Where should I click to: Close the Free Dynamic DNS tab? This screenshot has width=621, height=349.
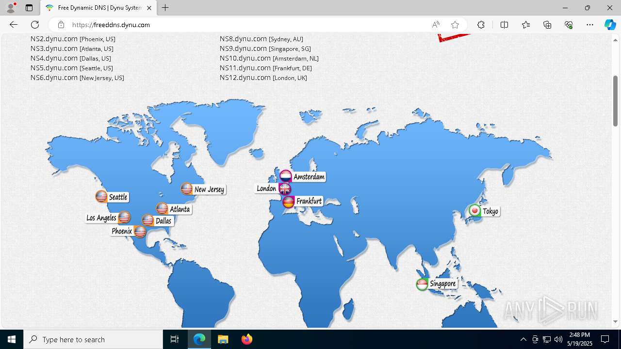click(149, 8)
